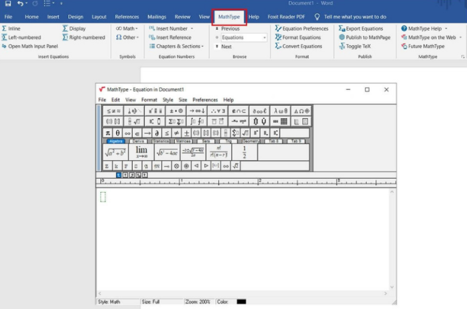The height and width of the screenshot is (309, 467).
Task: Open the operator symbols palette (± • ⊗)
Action: (176, 111)
